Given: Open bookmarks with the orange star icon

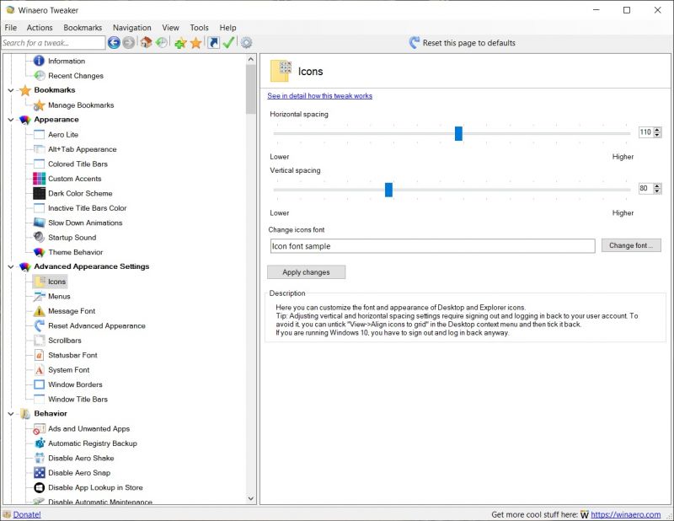Looking at the screenshot, I should (x=196, y=43).
